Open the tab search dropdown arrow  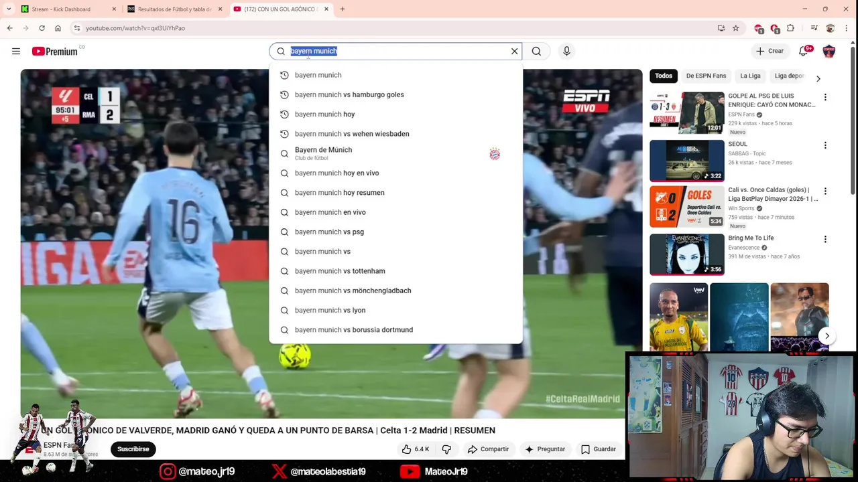8,9
